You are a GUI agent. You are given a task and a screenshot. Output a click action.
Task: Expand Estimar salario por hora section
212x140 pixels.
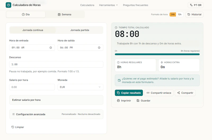point(56,100)
